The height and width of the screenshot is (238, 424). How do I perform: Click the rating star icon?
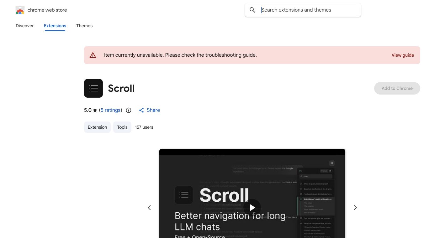tap(95, 110)
